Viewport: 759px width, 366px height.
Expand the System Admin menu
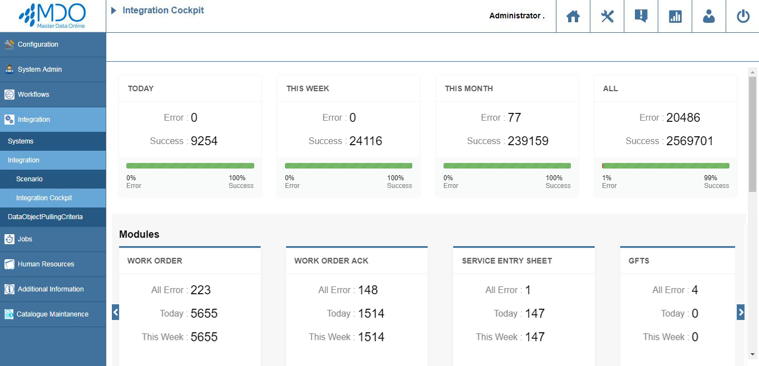pos(53,70)
